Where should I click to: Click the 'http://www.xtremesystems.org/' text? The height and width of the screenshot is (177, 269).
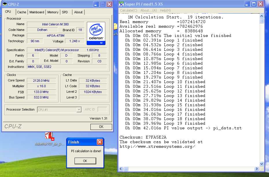point(157,147)
